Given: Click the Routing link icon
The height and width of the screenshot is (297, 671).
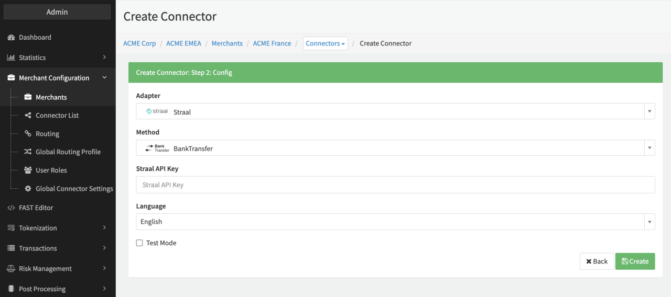Looking at the screenshot, I should [x=28, y=134].
